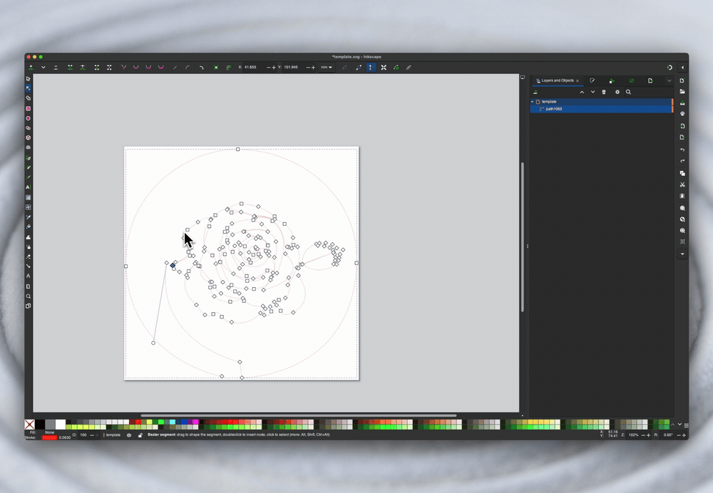The height and width of the screenshot is (493, 713).
Task: Edit the node Y coordinate field
Action: (294, 67)
